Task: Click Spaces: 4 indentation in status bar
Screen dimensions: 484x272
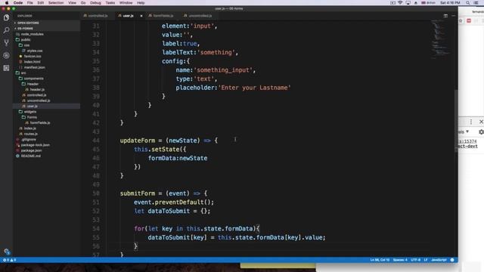Action: click(x=400, y=260)
